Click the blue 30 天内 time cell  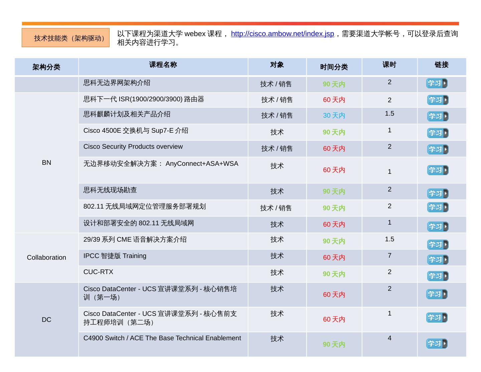coord(334,116)
